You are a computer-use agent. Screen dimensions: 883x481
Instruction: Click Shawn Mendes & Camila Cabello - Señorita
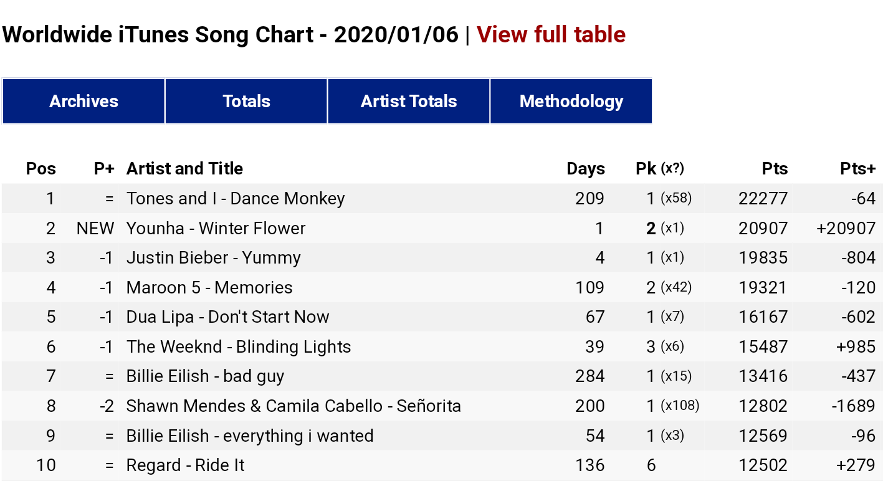click(294, 406)
